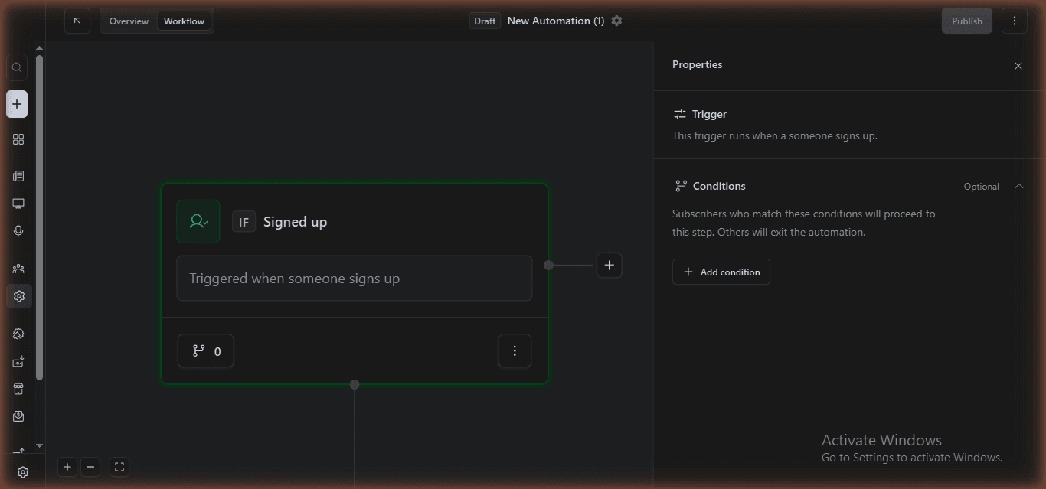
Task: Open the newspaper posts icon in the sidebar
Action: (x=18, y=176)
